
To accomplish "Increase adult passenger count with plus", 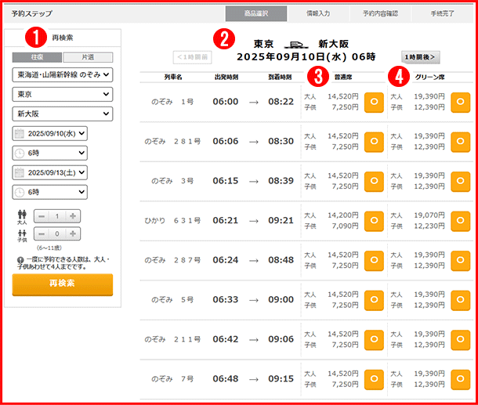I will pos(73,215).
